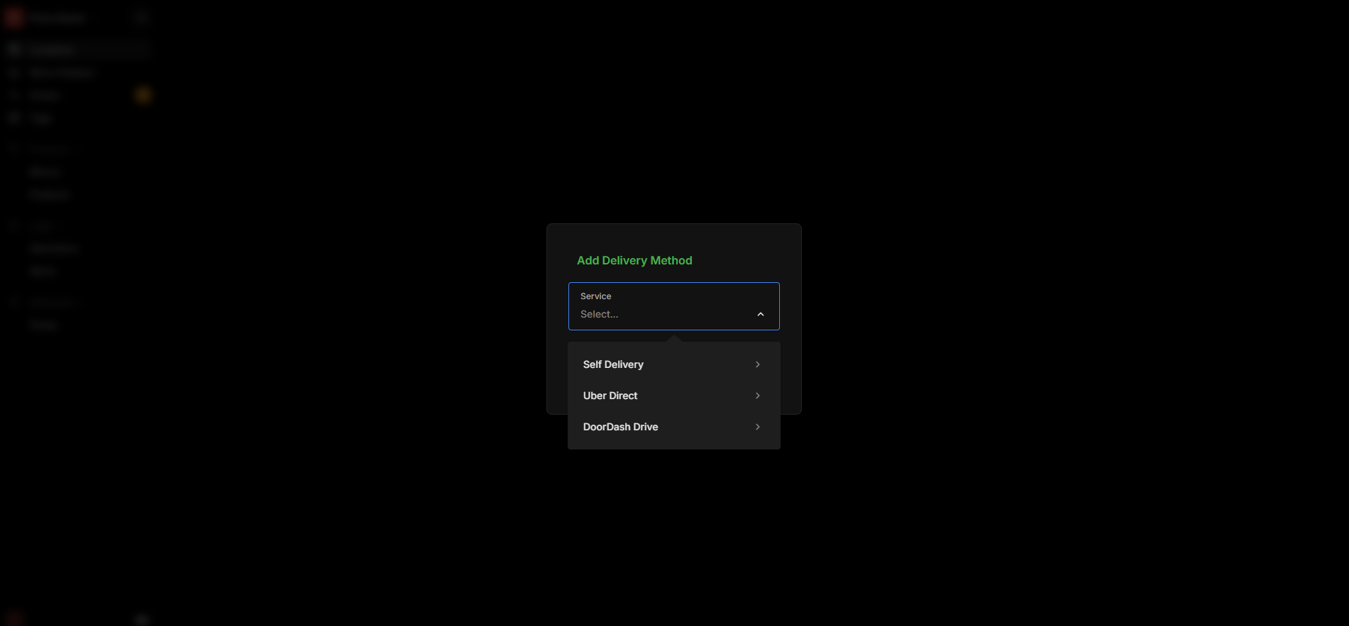The height and width of the screenshot is (626, 1349).
Task: Click the Service select box
Action: point(673,306)
